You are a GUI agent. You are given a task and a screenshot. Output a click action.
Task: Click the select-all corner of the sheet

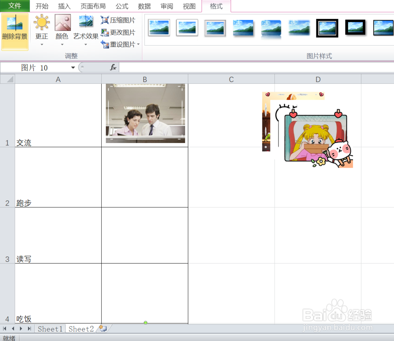(7, 79)
